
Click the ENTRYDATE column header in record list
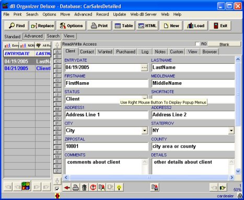click(19, 53)
